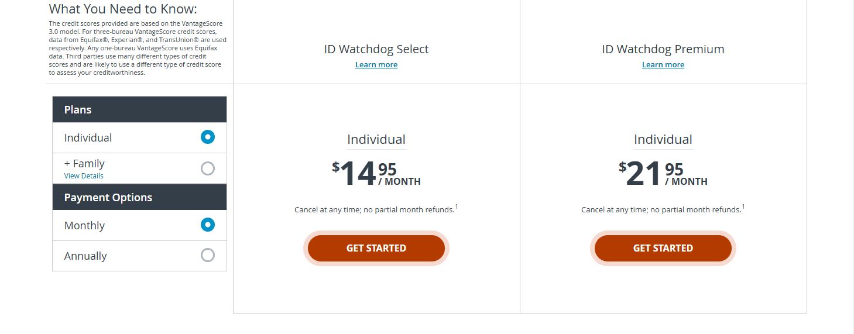The width and height of the screenshot is (854, 334).
Task: Select the Individual plan radio button
Action: pos(208,137)
